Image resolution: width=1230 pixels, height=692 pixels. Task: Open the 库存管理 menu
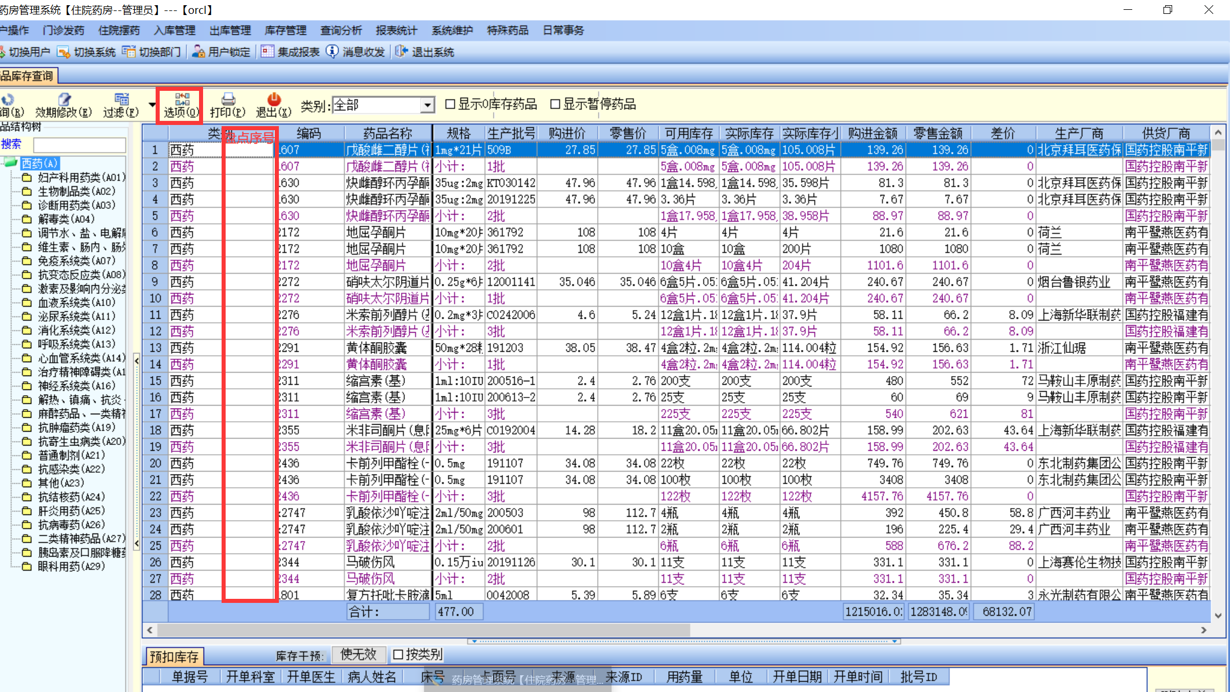tap(285, 30)
